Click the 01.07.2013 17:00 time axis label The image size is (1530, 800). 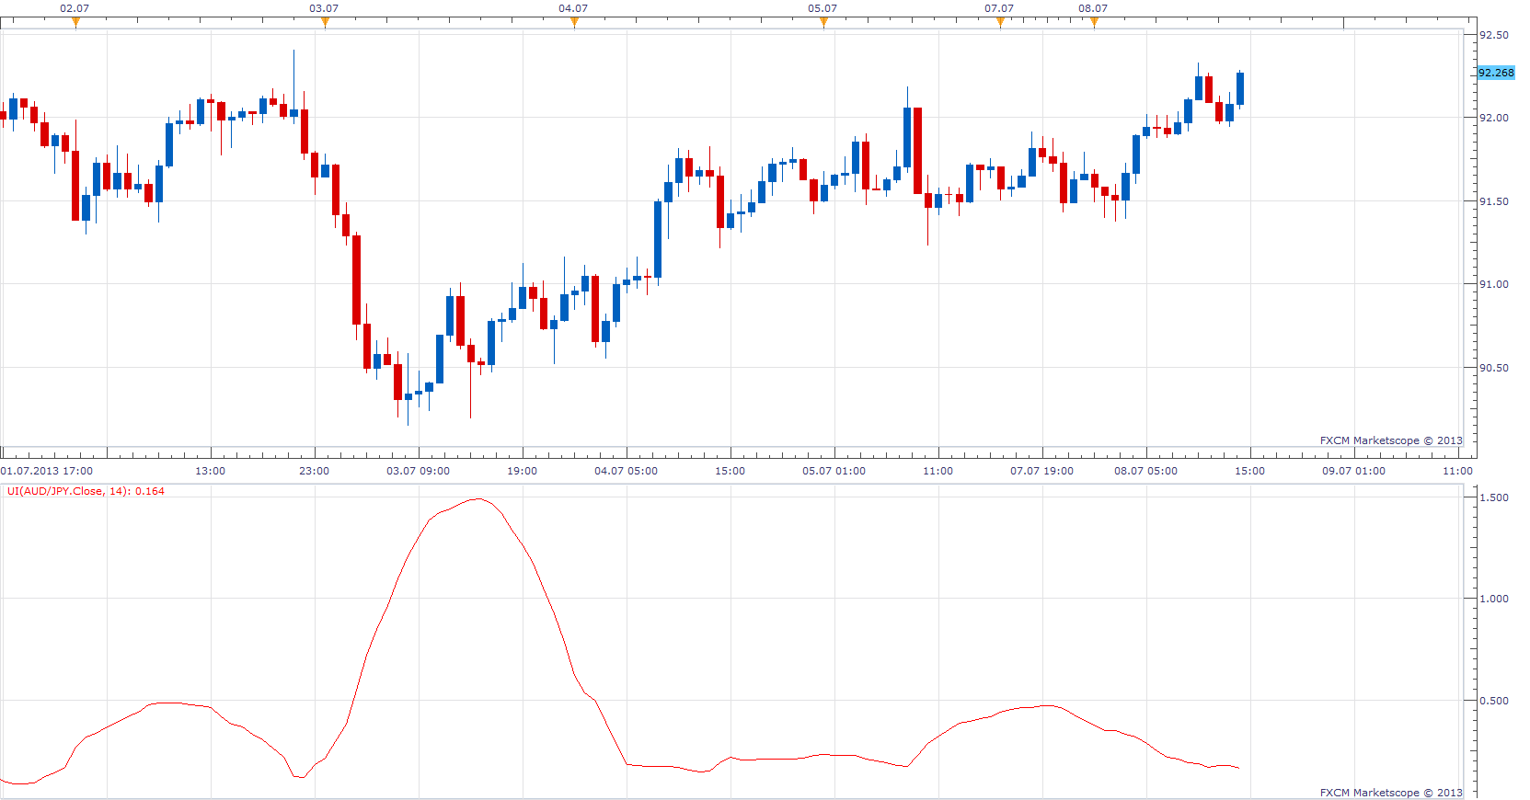point(47,471)
